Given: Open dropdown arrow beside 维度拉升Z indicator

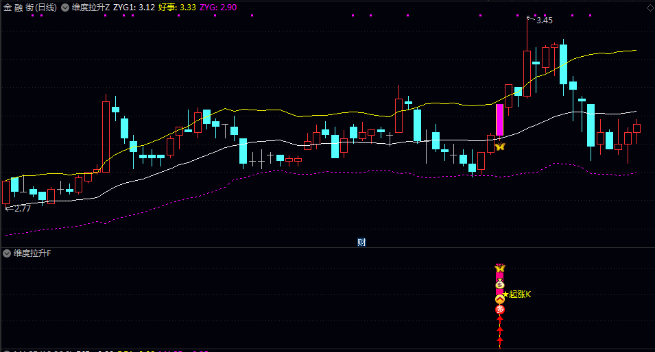Looking at the screenshot, I should pyautogui.click(x=65, y=8).
